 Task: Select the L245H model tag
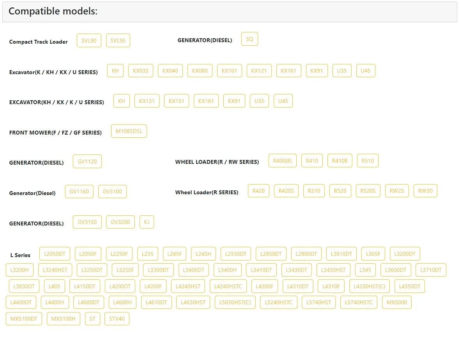203,254
